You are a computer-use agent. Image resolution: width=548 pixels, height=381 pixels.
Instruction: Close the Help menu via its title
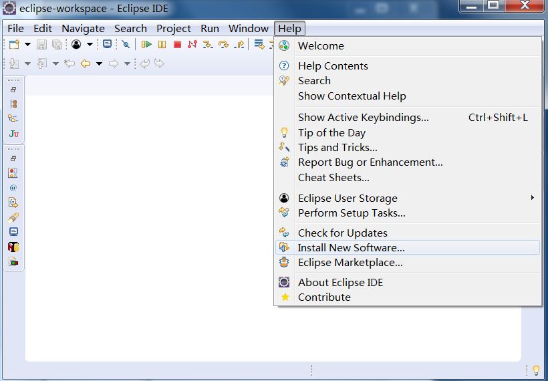[x=290, y=28]
